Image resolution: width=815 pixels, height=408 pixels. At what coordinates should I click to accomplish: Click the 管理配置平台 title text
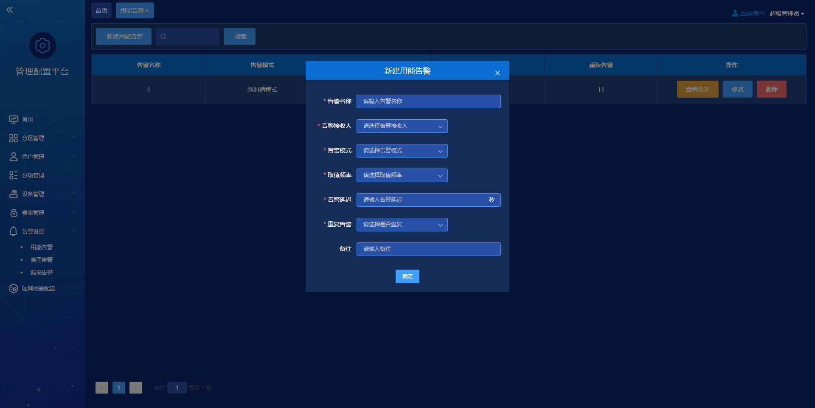pos(42,71)
